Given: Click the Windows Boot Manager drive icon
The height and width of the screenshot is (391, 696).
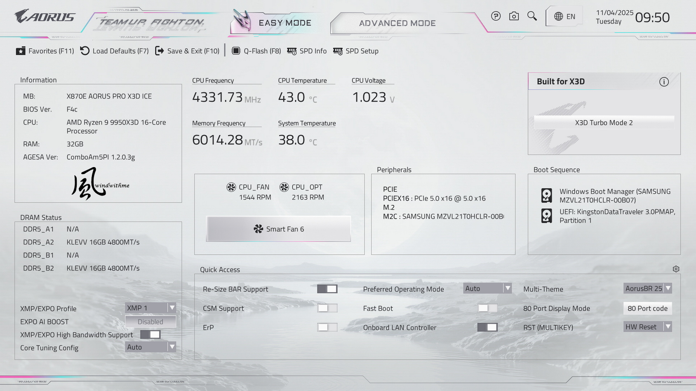Looking at the screenshot, I should click(x=547, y=195).
